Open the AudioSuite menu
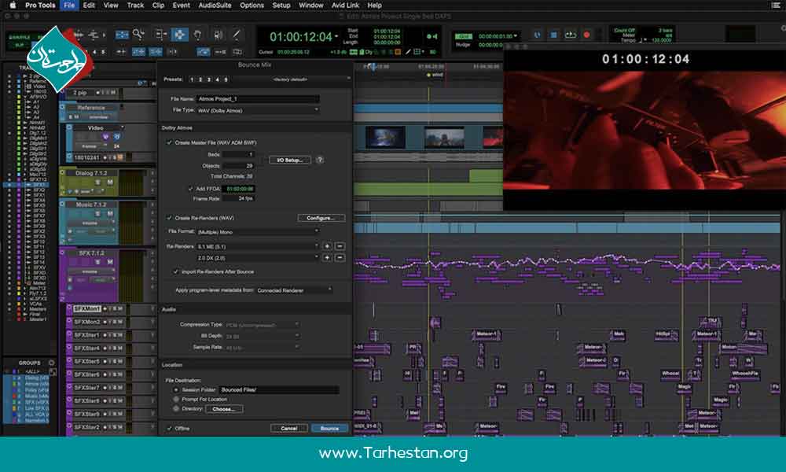Screen dimensions: 786x472 coord(215,5)
